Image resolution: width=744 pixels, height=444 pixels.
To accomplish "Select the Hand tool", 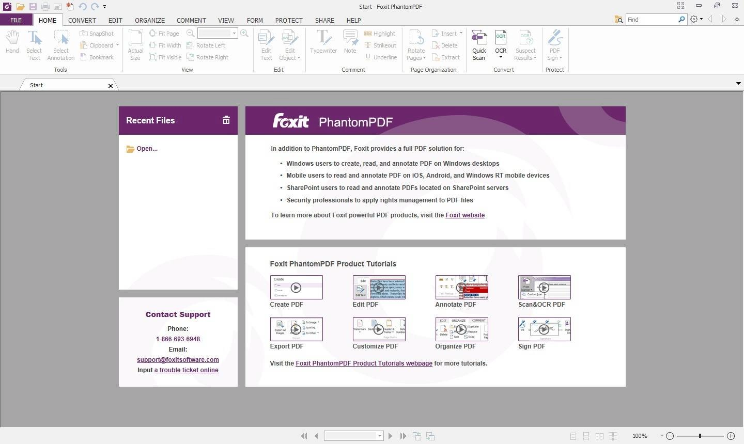I will (12, 42).
